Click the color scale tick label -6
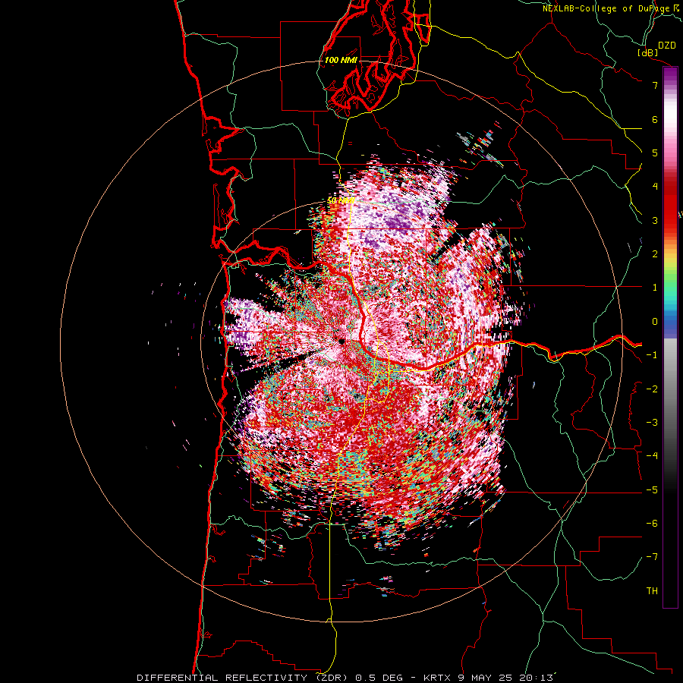The width and height of the screenshot is (683, 683). 652,523
